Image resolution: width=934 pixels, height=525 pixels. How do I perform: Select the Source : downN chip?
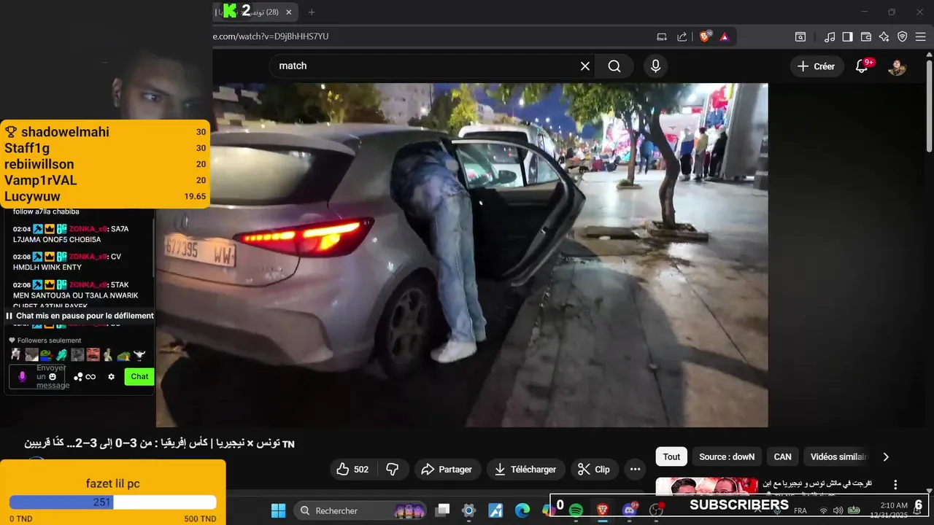(x=727, y=457)
